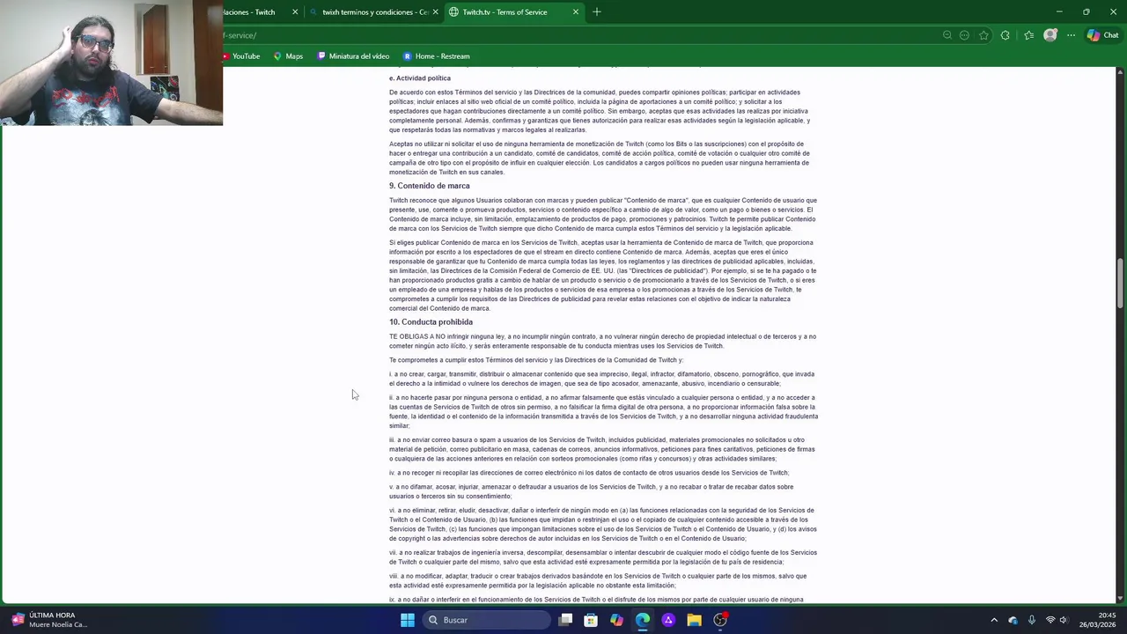Viewport: 1127px width, 634px height.
Task: Click clause 'iii. a no enviar correo basura'
Action: pyautogui.click(x=602, y=449)
